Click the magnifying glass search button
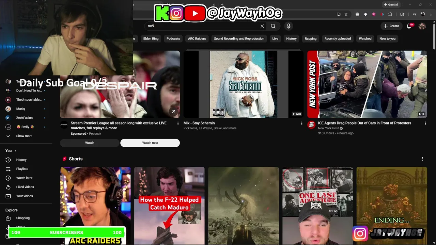Image resolution: width=436 pixels, height=245 pixels. point(273,26)
